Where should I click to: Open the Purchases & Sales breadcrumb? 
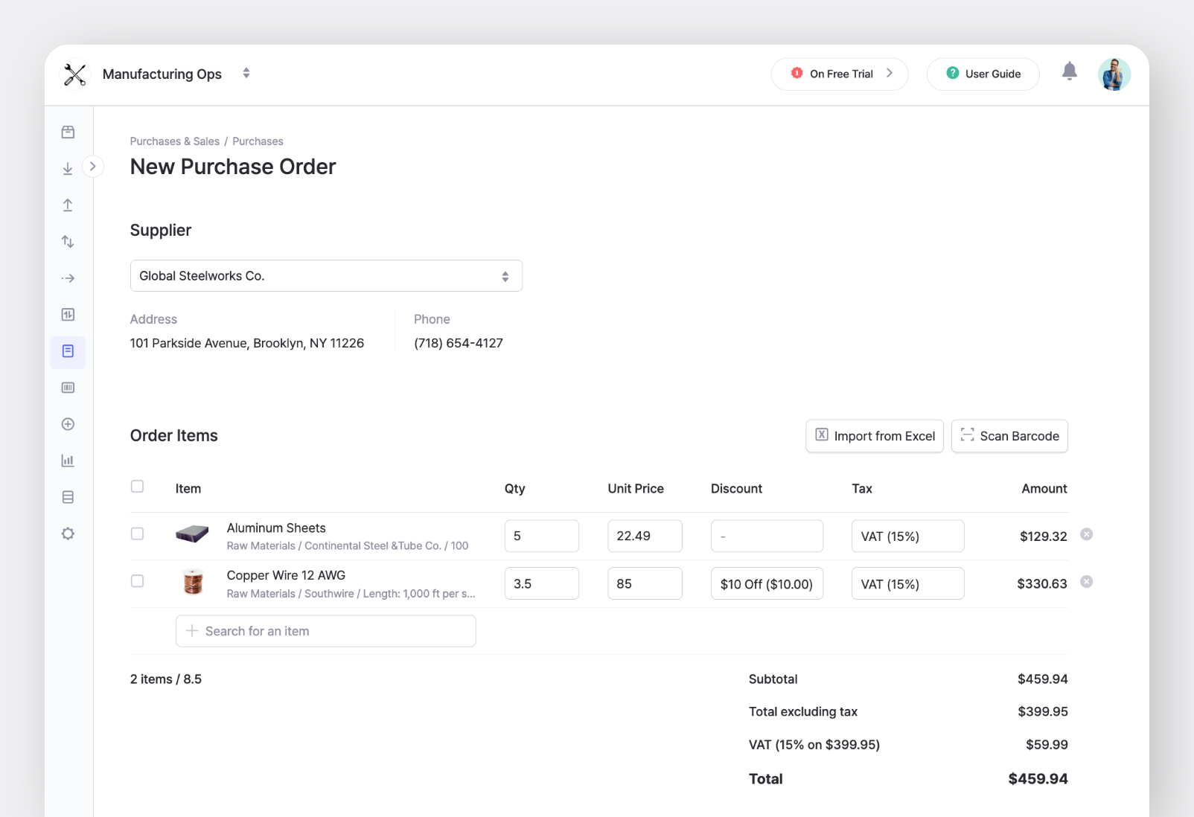point(174,141)
